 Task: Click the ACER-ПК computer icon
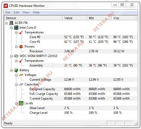point(12,23)
